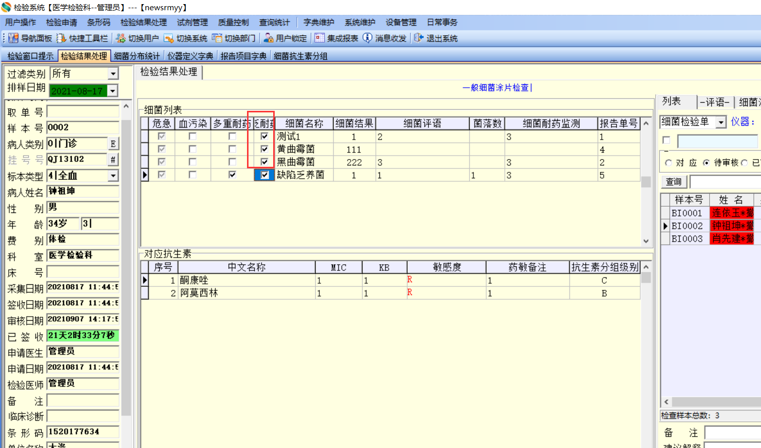Open the 质量控制 menu
Viewport: 761px width, 448px height.
pyautogui.click(x=234, y=22)
